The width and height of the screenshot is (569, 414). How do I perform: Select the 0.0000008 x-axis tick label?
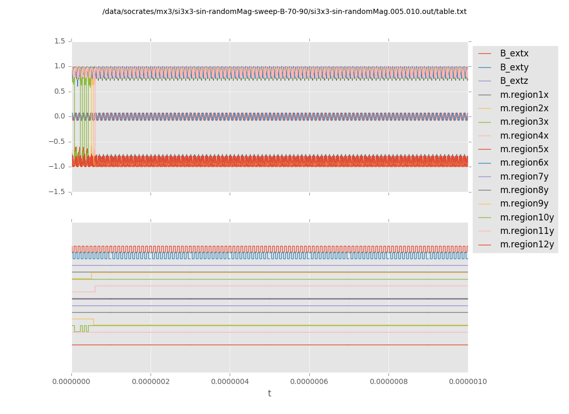tap(388, 382)
